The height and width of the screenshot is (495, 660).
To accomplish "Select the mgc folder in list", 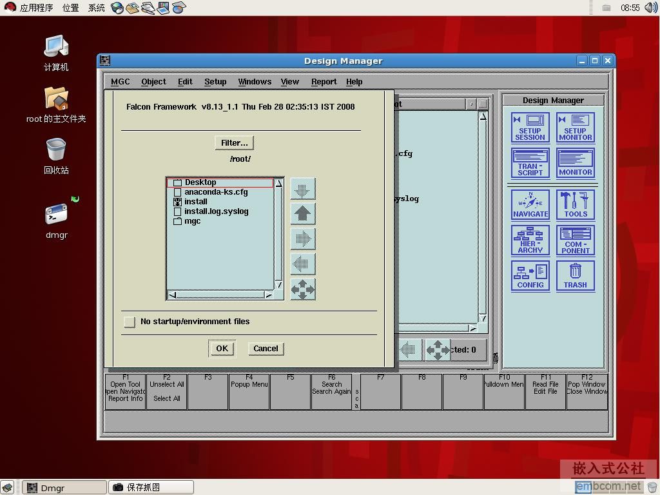I will [x=192, y=221].
